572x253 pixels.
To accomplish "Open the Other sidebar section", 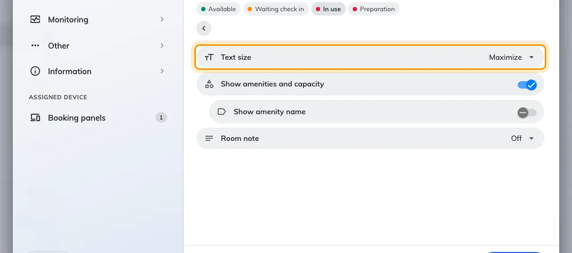I will [98, 45].
